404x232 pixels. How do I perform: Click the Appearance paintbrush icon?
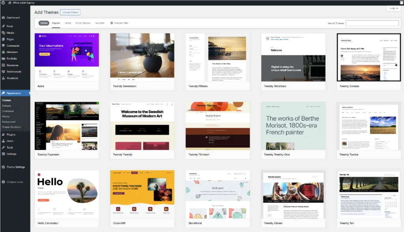(x=3, y=93)
